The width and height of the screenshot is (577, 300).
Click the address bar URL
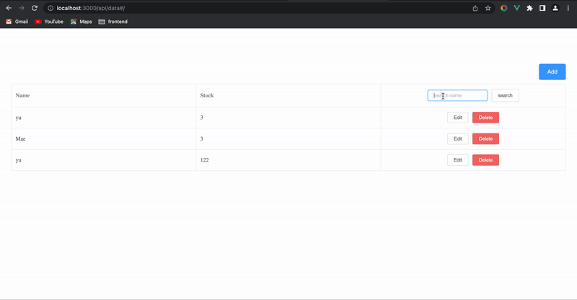91,8
